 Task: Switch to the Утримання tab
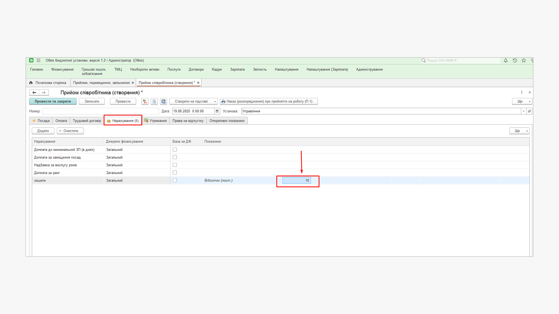point(155,121)
